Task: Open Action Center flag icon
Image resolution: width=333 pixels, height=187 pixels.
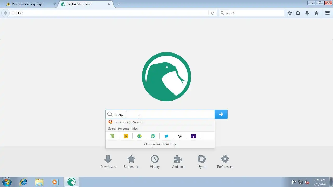Action: coord(294,182)
